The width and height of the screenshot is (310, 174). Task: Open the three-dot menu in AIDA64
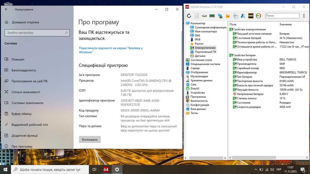[304, 16]
